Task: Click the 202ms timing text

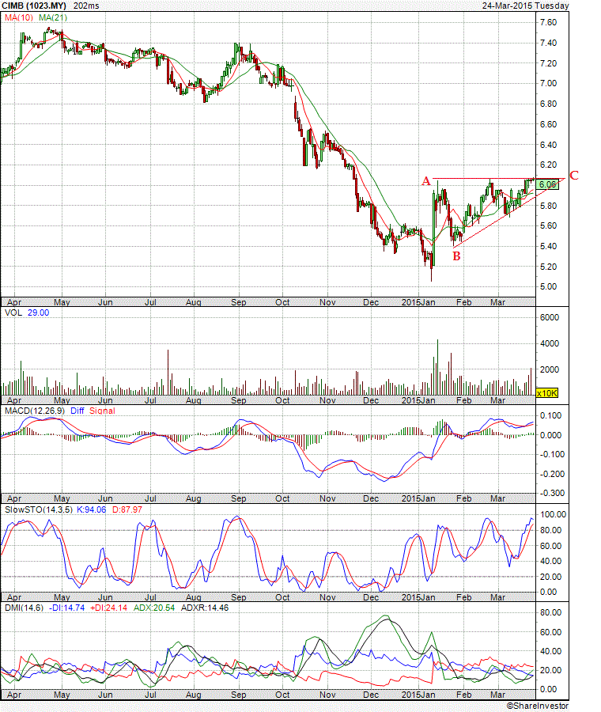Action: pyautogui.click(x=86, y=6)
